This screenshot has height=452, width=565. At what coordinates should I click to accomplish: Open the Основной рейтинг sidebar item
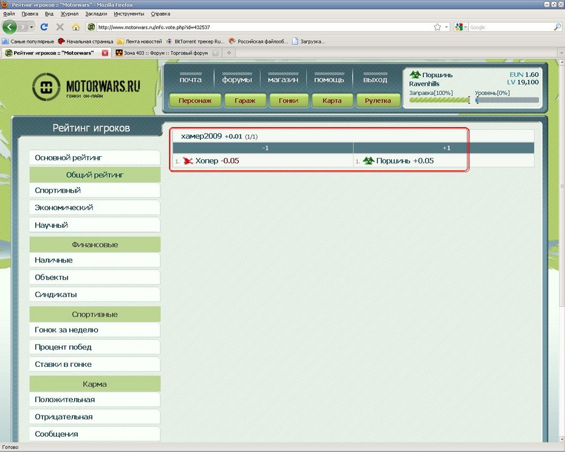(95, 157)
